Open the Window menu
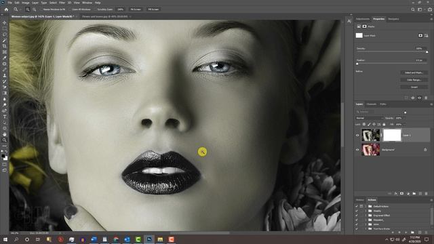The image size is (434, 244). pyautogui.click(x=87, y=3)
